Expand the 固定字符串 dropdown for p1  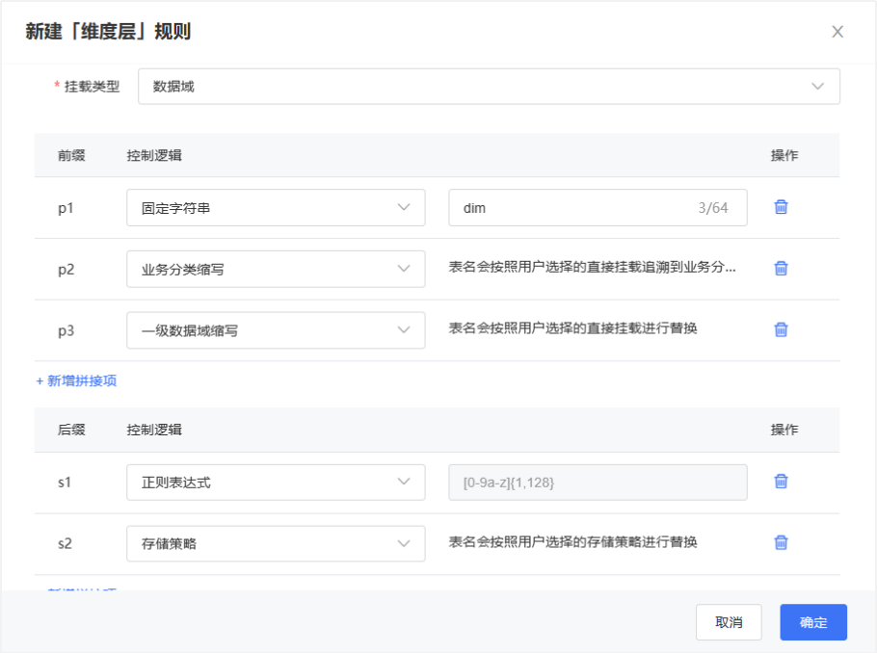click(x=276, y=207)
